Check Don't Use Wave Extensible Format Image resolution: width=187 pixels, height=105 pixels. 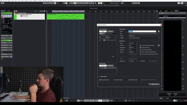(x=141, y=52)
